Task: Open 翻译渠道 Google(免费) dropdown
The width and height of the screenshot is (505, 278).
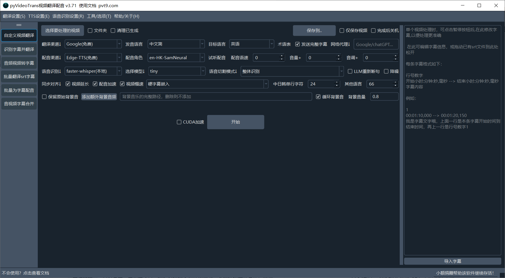Action: tap(93, 44)
